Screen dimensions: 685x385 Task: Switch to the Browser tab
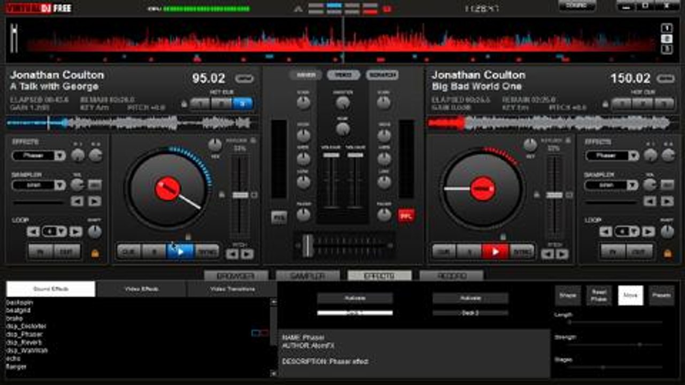pos(236,276)
